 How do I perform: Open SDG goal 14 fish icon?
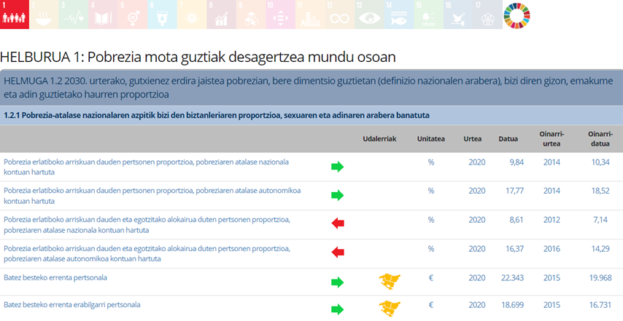[398, 15]
